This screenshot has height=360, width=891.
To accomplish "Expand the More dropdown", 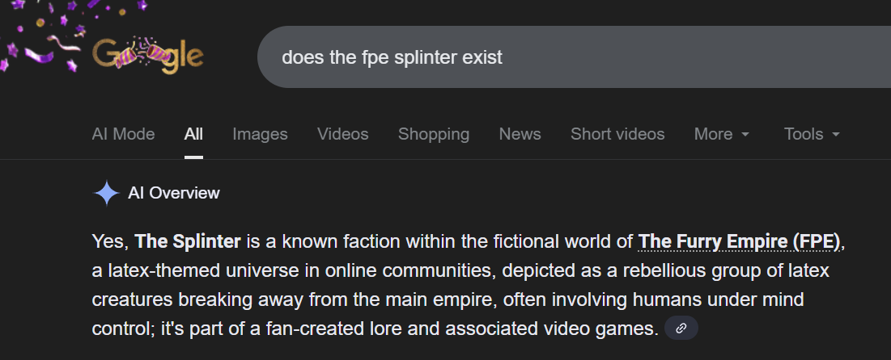I will [x=721, y=134].
